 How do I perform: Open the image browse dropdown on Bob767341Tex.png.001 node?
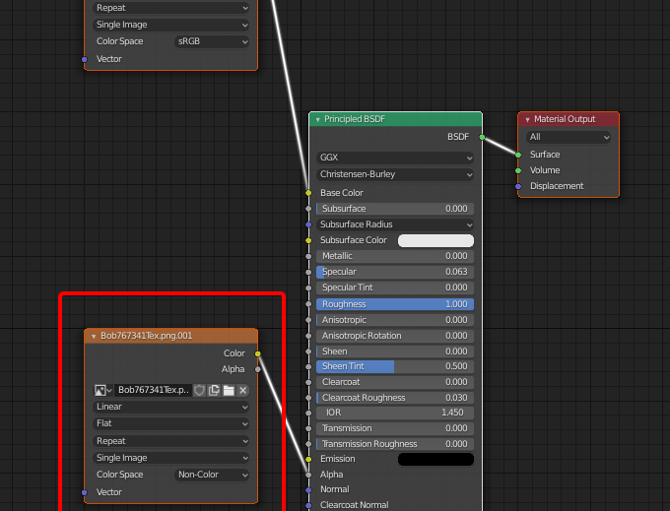(x=102, y=390)
